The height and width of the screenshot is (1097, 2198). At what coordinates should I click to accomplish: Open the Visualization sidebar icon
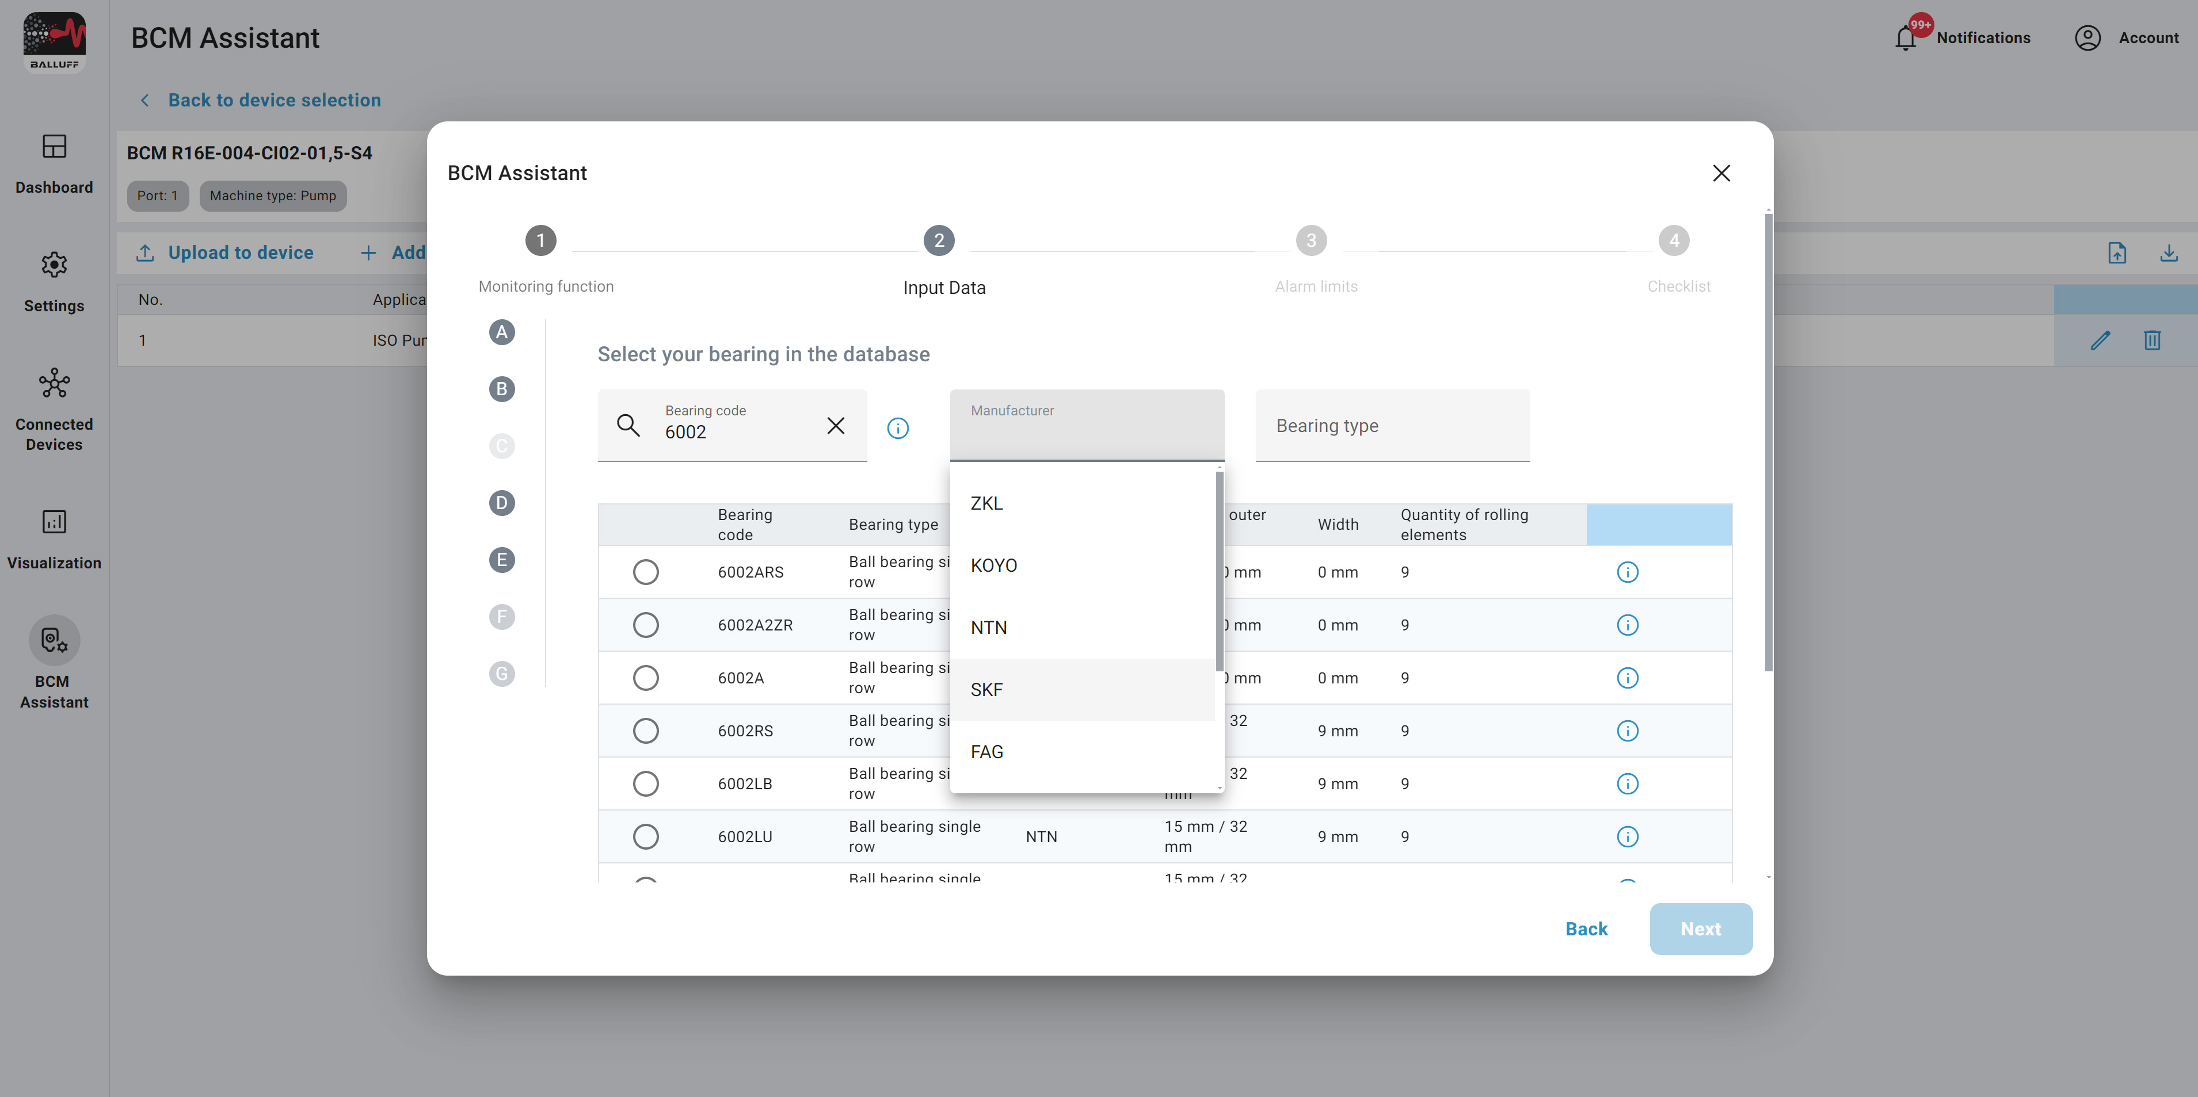point(54,522)
